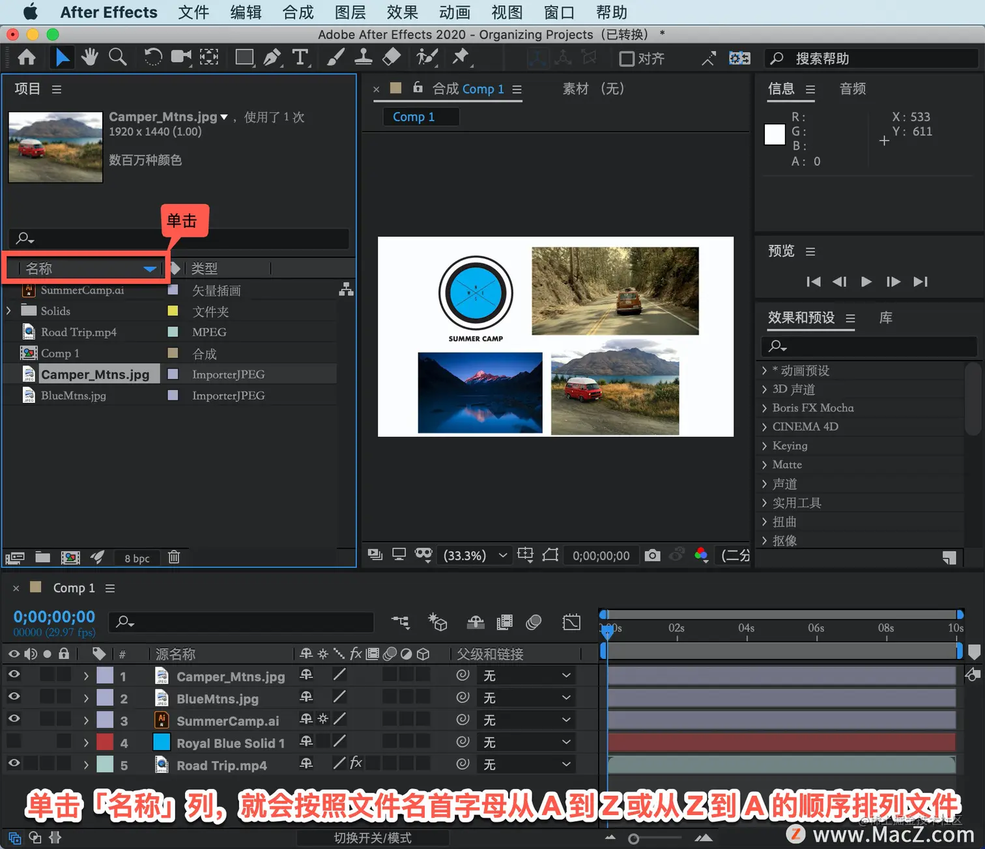
Task: Toggle the Graph Editor icon
Action: (x=571, y=622)
